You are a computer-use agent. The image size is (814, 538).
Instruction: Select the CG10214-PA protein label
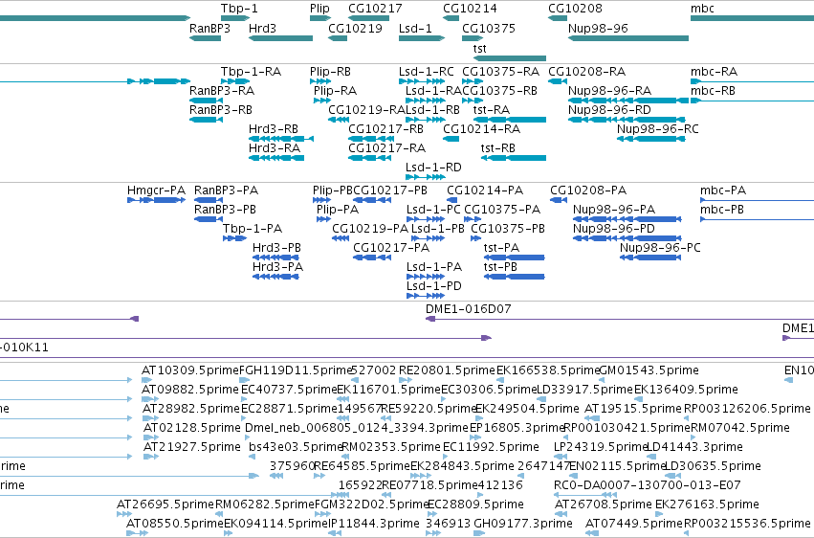(485, 191)
